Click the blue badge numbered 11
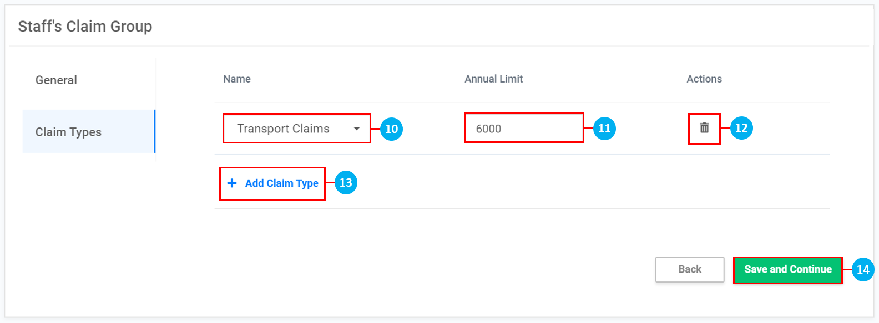879x323 pixels. 604,129
